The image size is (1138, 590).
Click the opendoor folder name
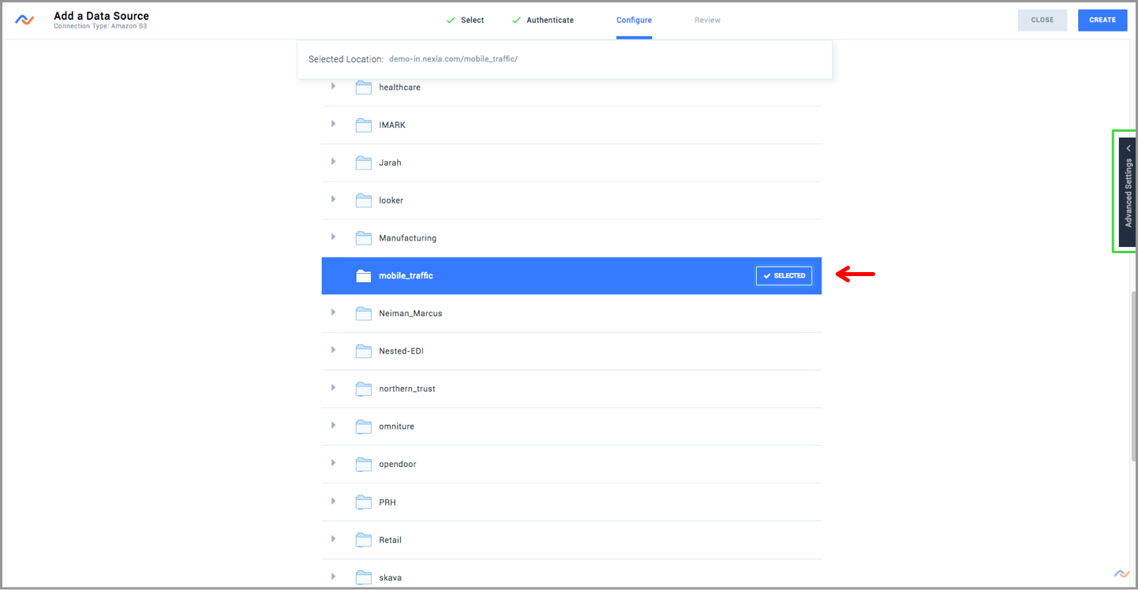coord(398,465)
